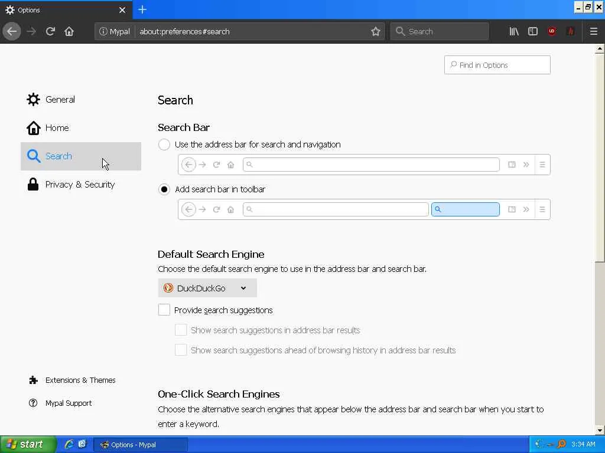Screen dimensions: 605x453
Task: Toggle the Sidebars toolbar icon
Action: pyautogui.click(x=533, y=31)
